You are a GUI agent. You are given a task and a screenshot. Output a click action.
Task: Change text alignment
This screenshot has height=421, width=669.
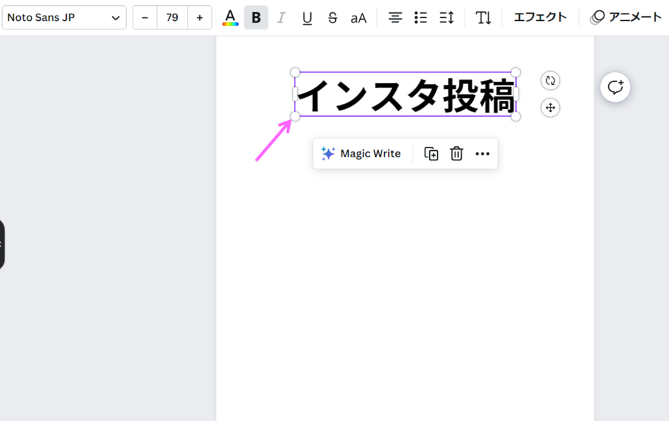pyautogui.click(x=395, y=18)
